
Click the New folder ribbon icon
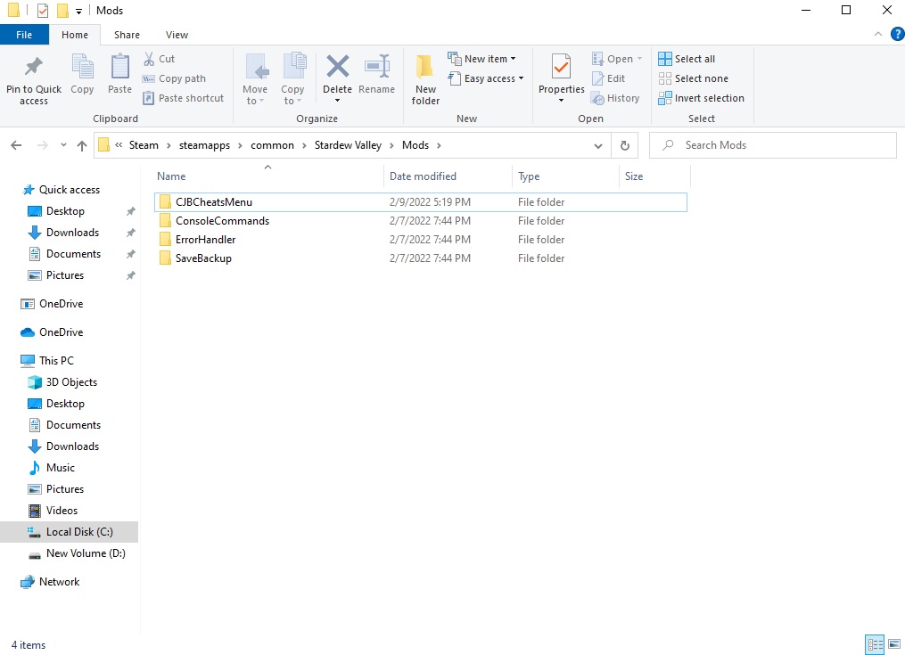[425, 68]
